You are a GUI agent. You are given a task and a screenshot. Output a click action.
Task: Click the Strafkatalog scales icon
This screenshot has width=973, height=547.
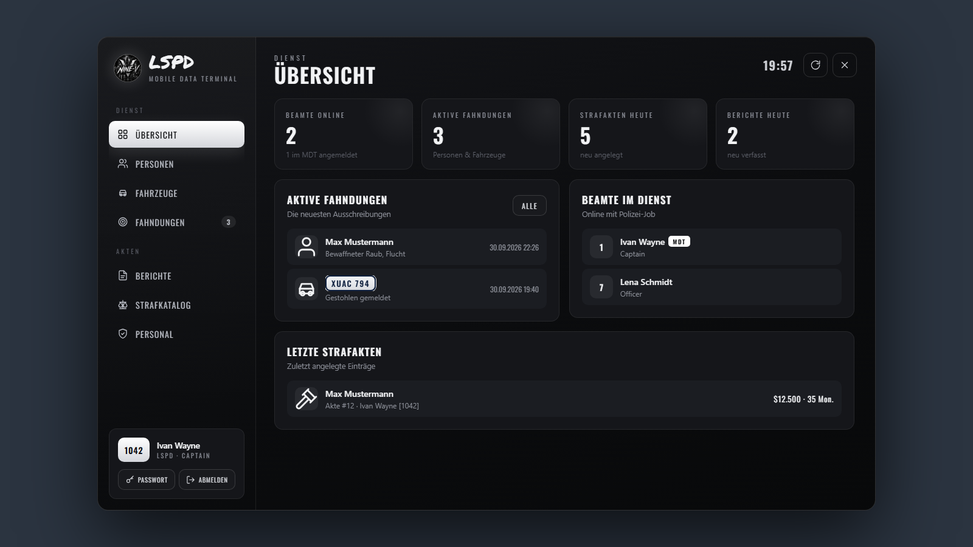pos(123,304)
